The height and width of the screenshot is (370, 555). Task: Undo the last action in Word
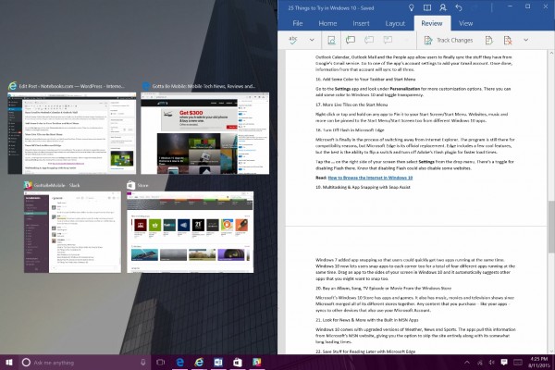pos(459,7)
